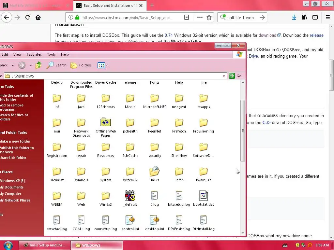This screenshot has height=250, width=334.
Task: Click Add or remove programs link
Action: click(12, 107)
